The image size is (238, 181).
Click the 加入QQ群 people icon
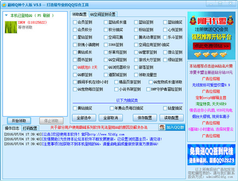162,127
